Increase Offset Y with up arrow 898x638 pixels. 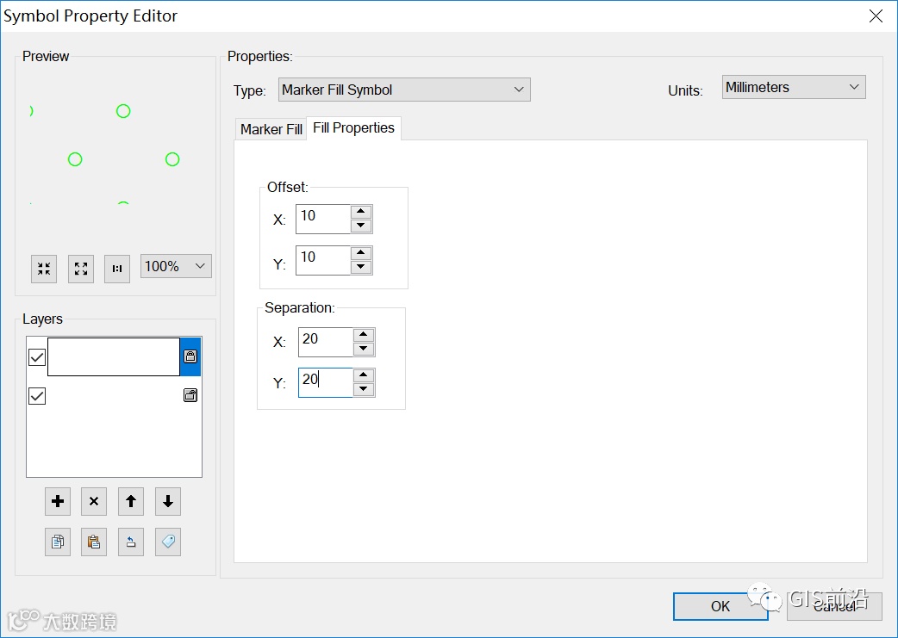tap(361, 253)
